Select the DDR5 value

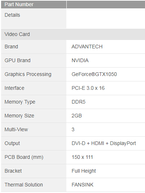(78, 102)
